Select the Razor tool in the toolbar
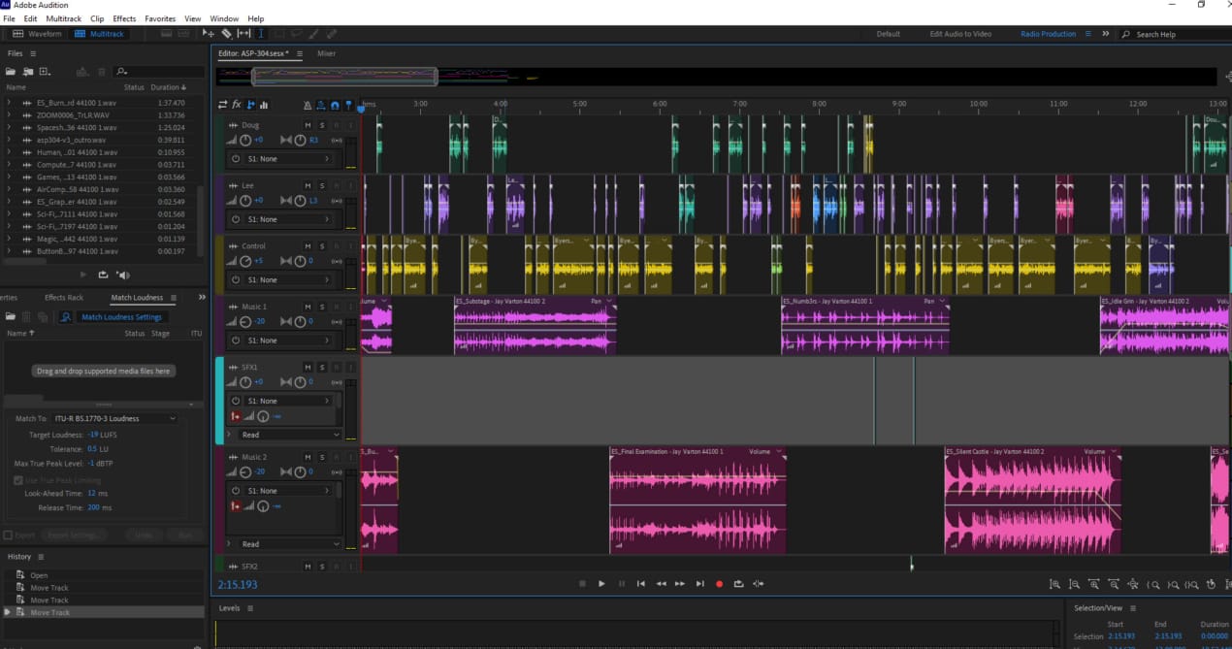This screenshot has height=649, width=1232. 226,32
